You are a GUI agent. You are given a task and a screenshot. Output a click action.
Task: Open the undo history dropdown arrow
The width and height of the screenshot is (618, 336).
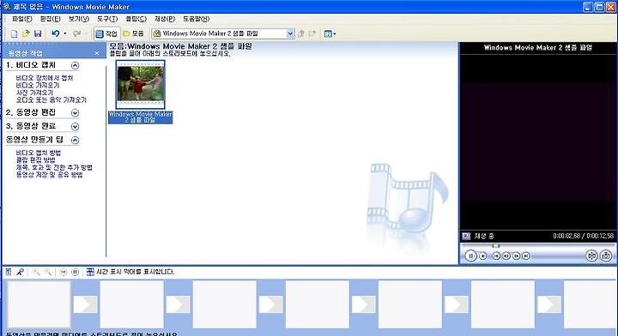tap(65, 33)
